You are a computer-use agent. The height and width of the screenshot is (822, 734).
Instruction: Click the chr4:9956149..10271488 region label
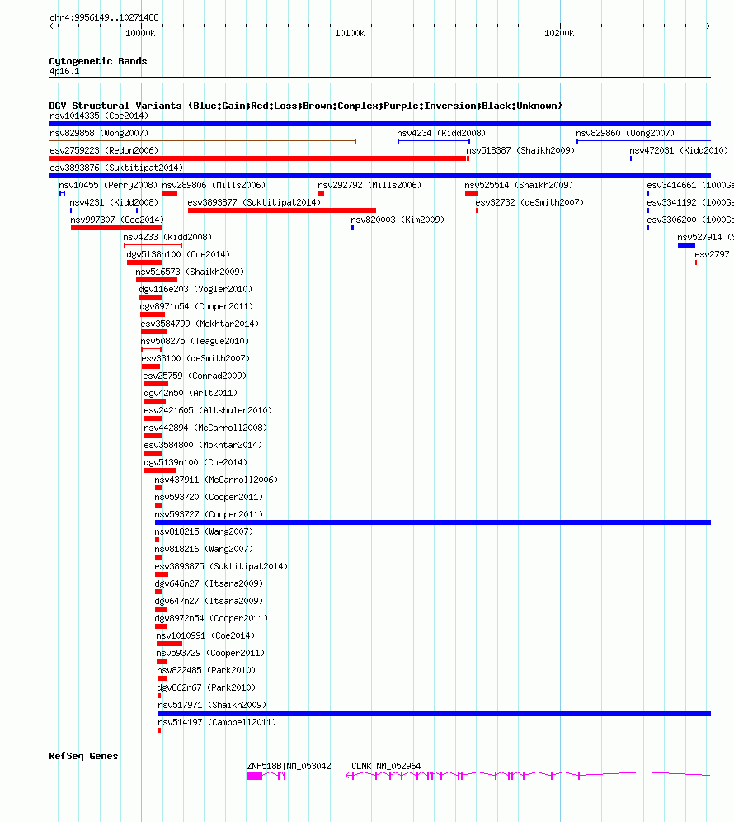tap(104, 17)
